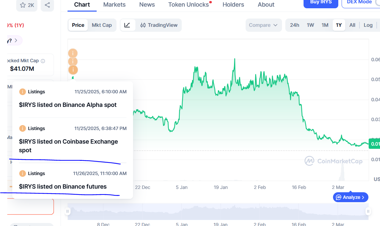Select the line chart icon
The height and width of the screenshot is (226, 380).
tap(127, 25)
